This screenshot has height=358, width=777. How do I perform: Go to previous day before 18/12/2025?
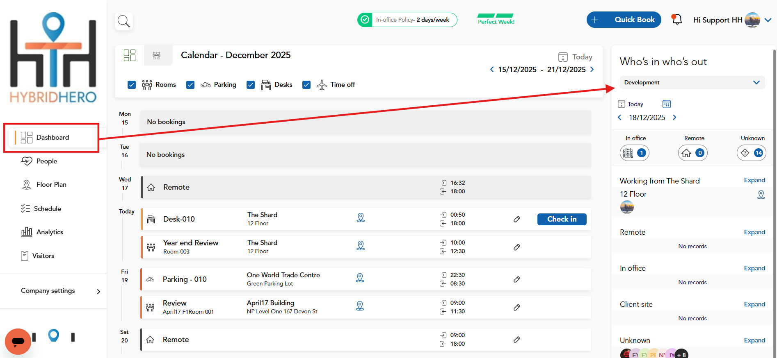(620, 117)
